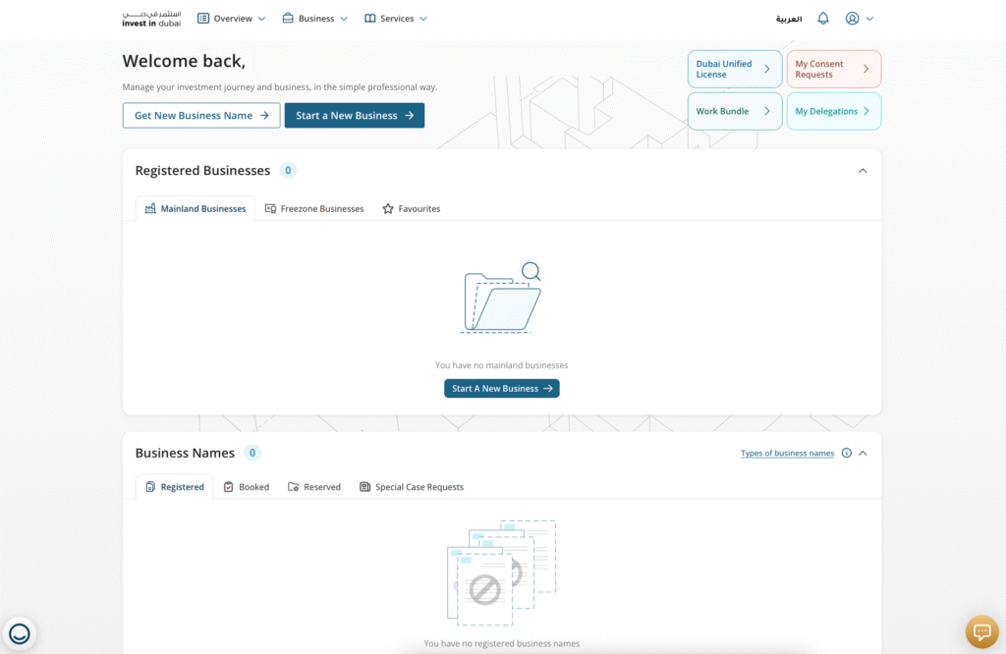This screenshot has height=654, width=1006.
Task: Select the Favourites tab
Action: pyautogui.click(x=412, y=208)
